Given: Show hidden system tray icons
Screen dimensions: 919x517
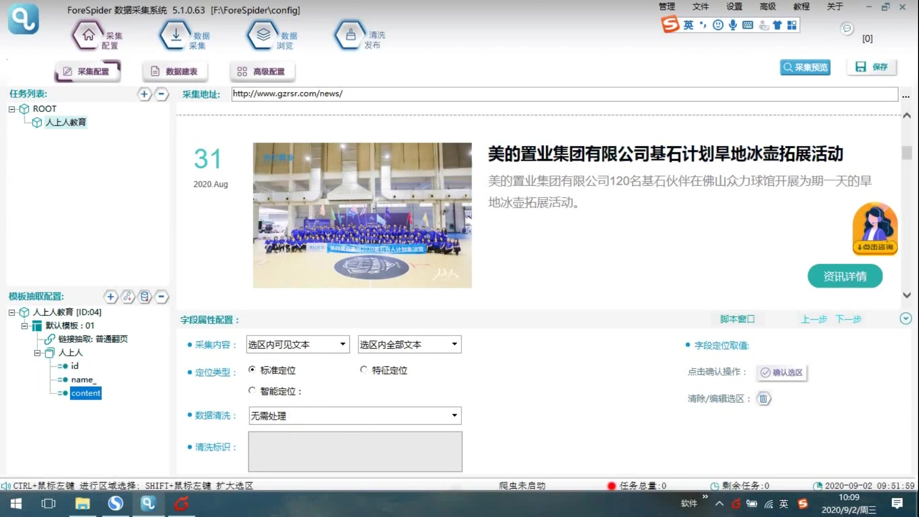Looking at the screenshot, I should (719, 504).
